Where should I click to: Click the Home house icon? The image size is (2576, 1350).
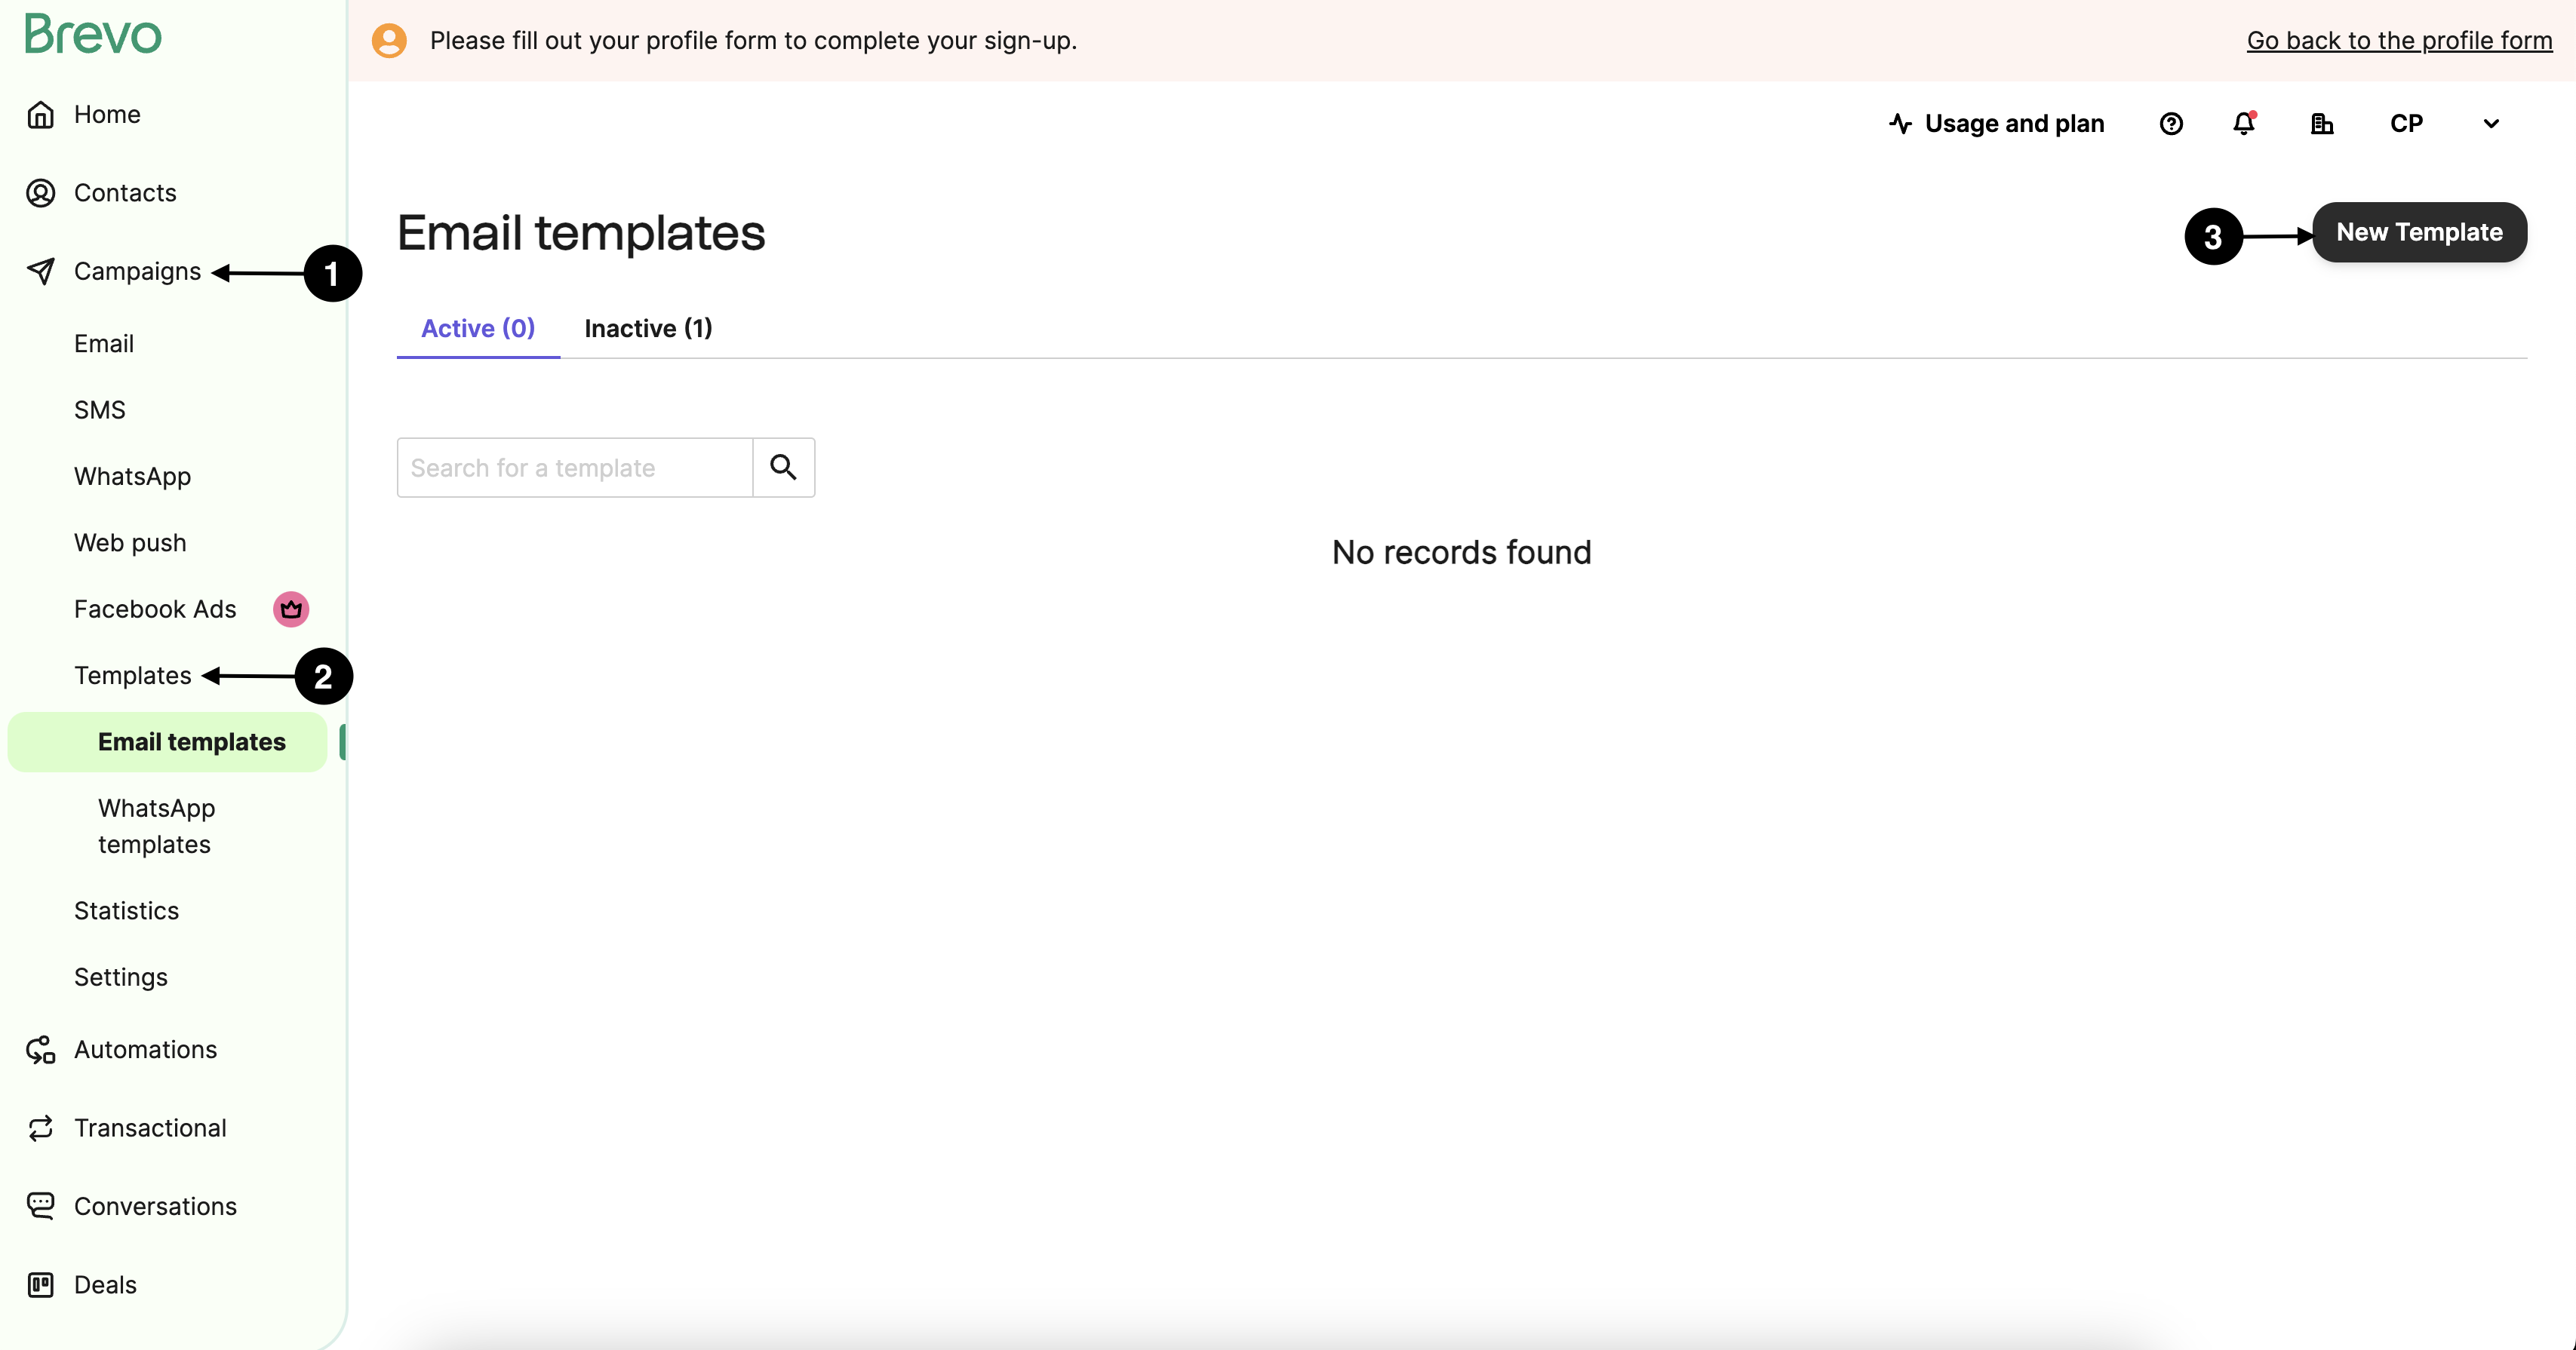[x=40, y=115]
